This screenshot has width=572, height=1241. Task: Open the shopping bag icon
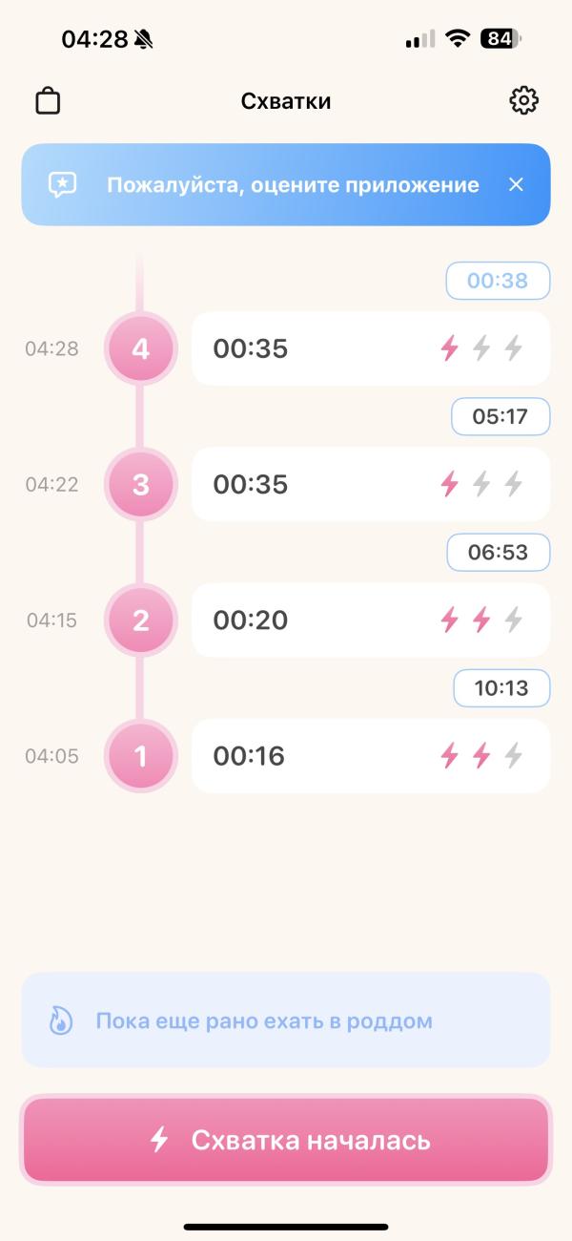tap(48, 101)
